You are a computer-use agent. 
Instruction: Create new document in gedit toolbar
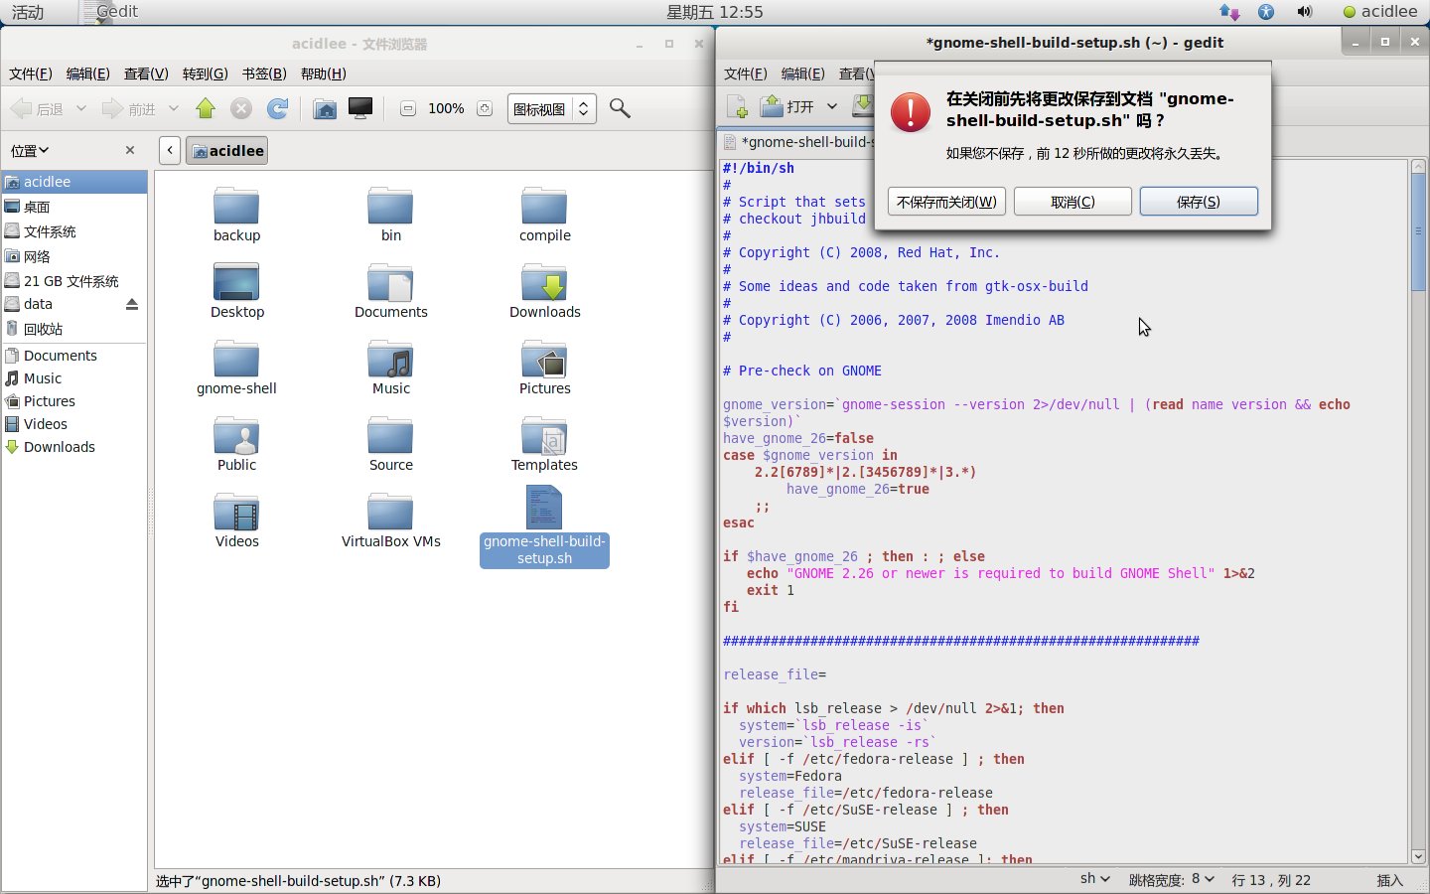(737, 106)
